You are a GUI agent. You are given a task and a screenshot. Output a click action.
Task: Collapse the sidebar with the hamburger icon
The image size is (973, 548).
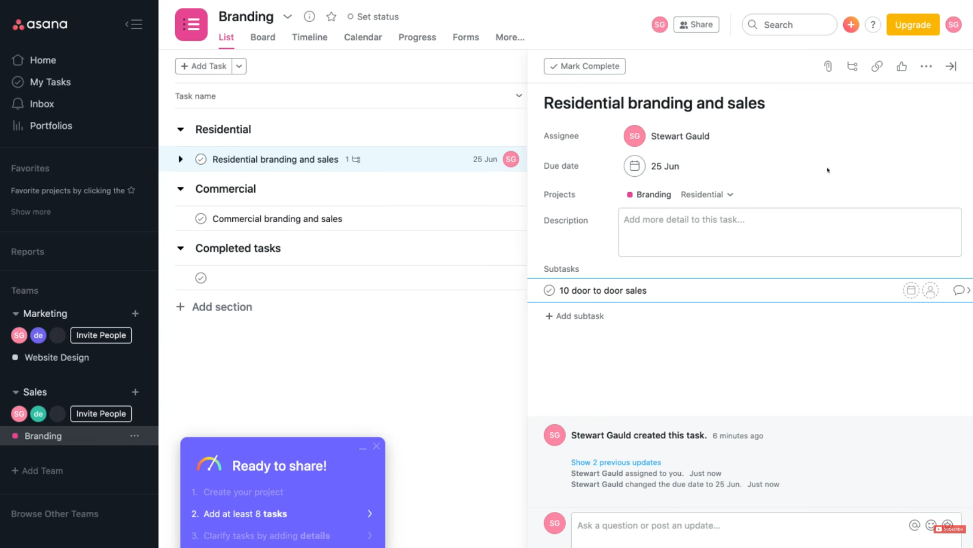tap(134, 24)
